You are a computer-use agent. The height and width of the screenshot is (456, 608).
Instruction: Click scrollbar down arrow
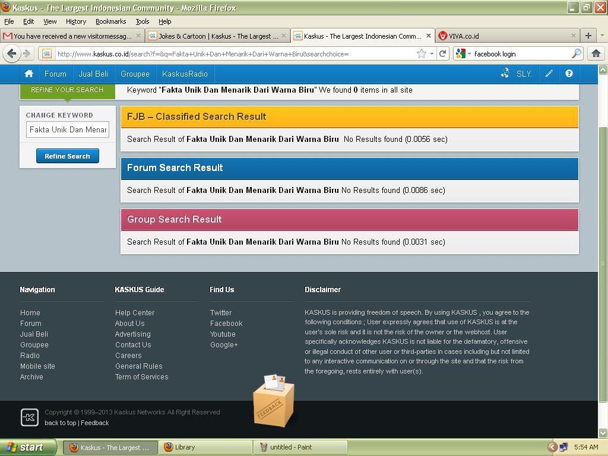coord(603,433)
